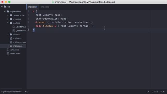The height and width of the screenshot is (94, 167).
Task: Change encoding via UTF-8 indicator
Action: coord(155,92)
